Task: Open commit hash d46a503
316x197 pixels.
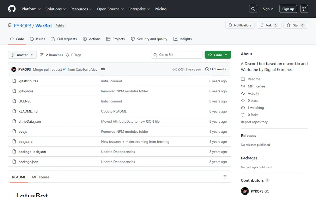Action: (178, 69)
